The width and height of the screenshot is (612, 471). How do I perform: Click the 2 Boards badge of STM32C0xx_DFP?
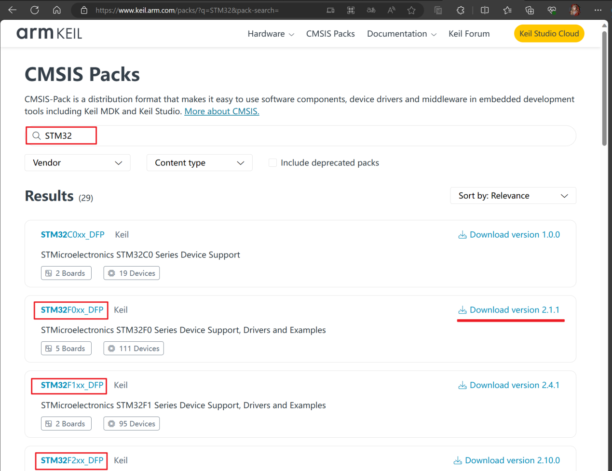pyautogui.click(x=66, y=273)
